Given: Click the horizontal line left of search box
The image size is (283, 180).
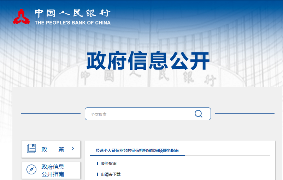Looking at the screenshot, I should (51, 114).
